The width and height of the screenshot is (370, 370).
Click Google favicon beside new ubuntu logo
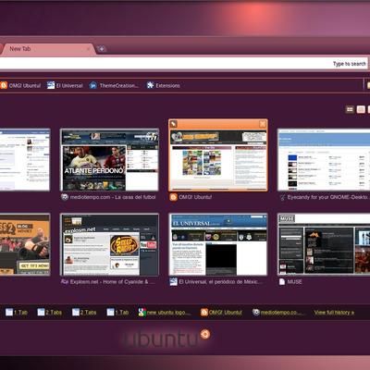(x=142, y=313)
